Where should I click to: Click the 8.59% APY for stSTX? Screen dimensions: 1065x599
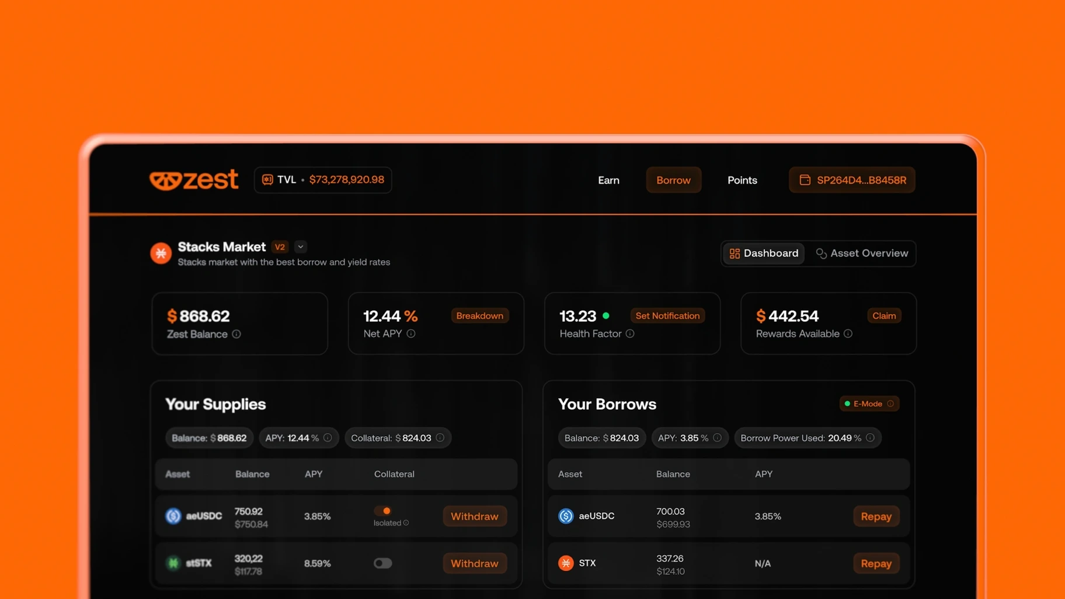(318, 563)
